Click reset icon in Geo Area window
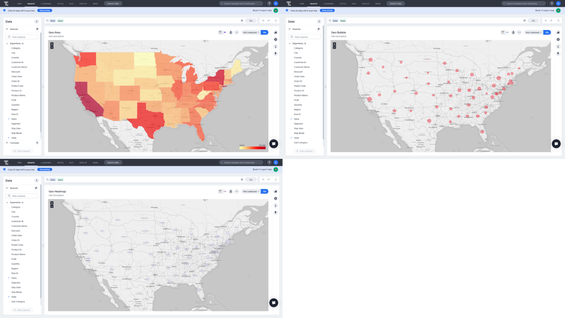 pos(276,21)
